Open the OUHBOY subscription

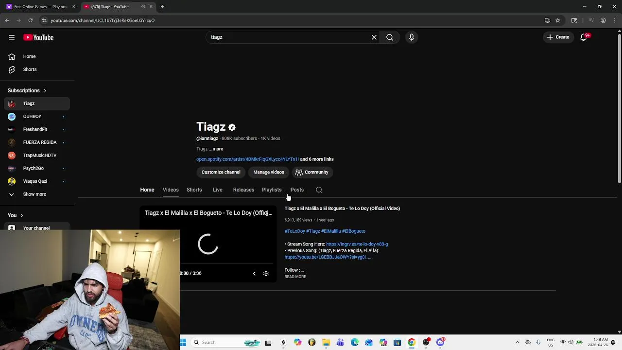coord(37,117)
